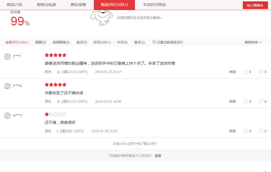Report j***H's review via 举报

[232, 101]
